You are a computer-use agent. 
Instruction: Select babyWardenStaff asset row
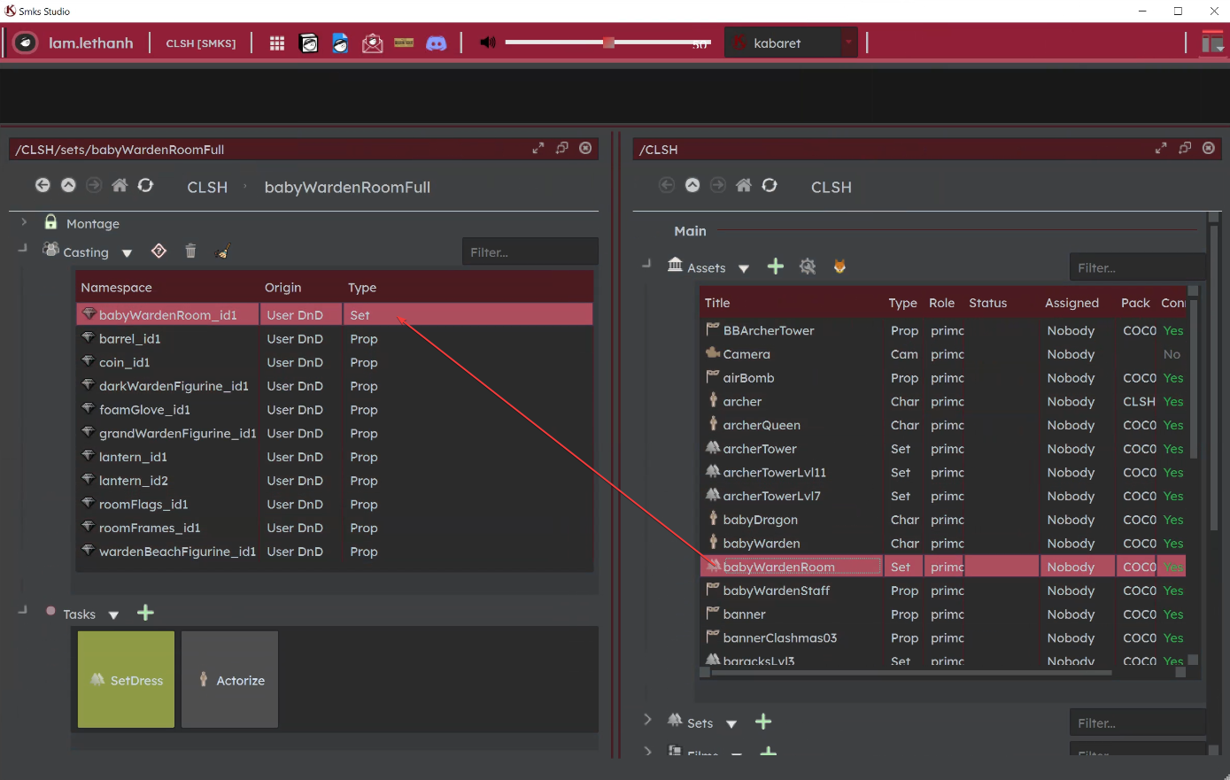click(x=944, y=591)
